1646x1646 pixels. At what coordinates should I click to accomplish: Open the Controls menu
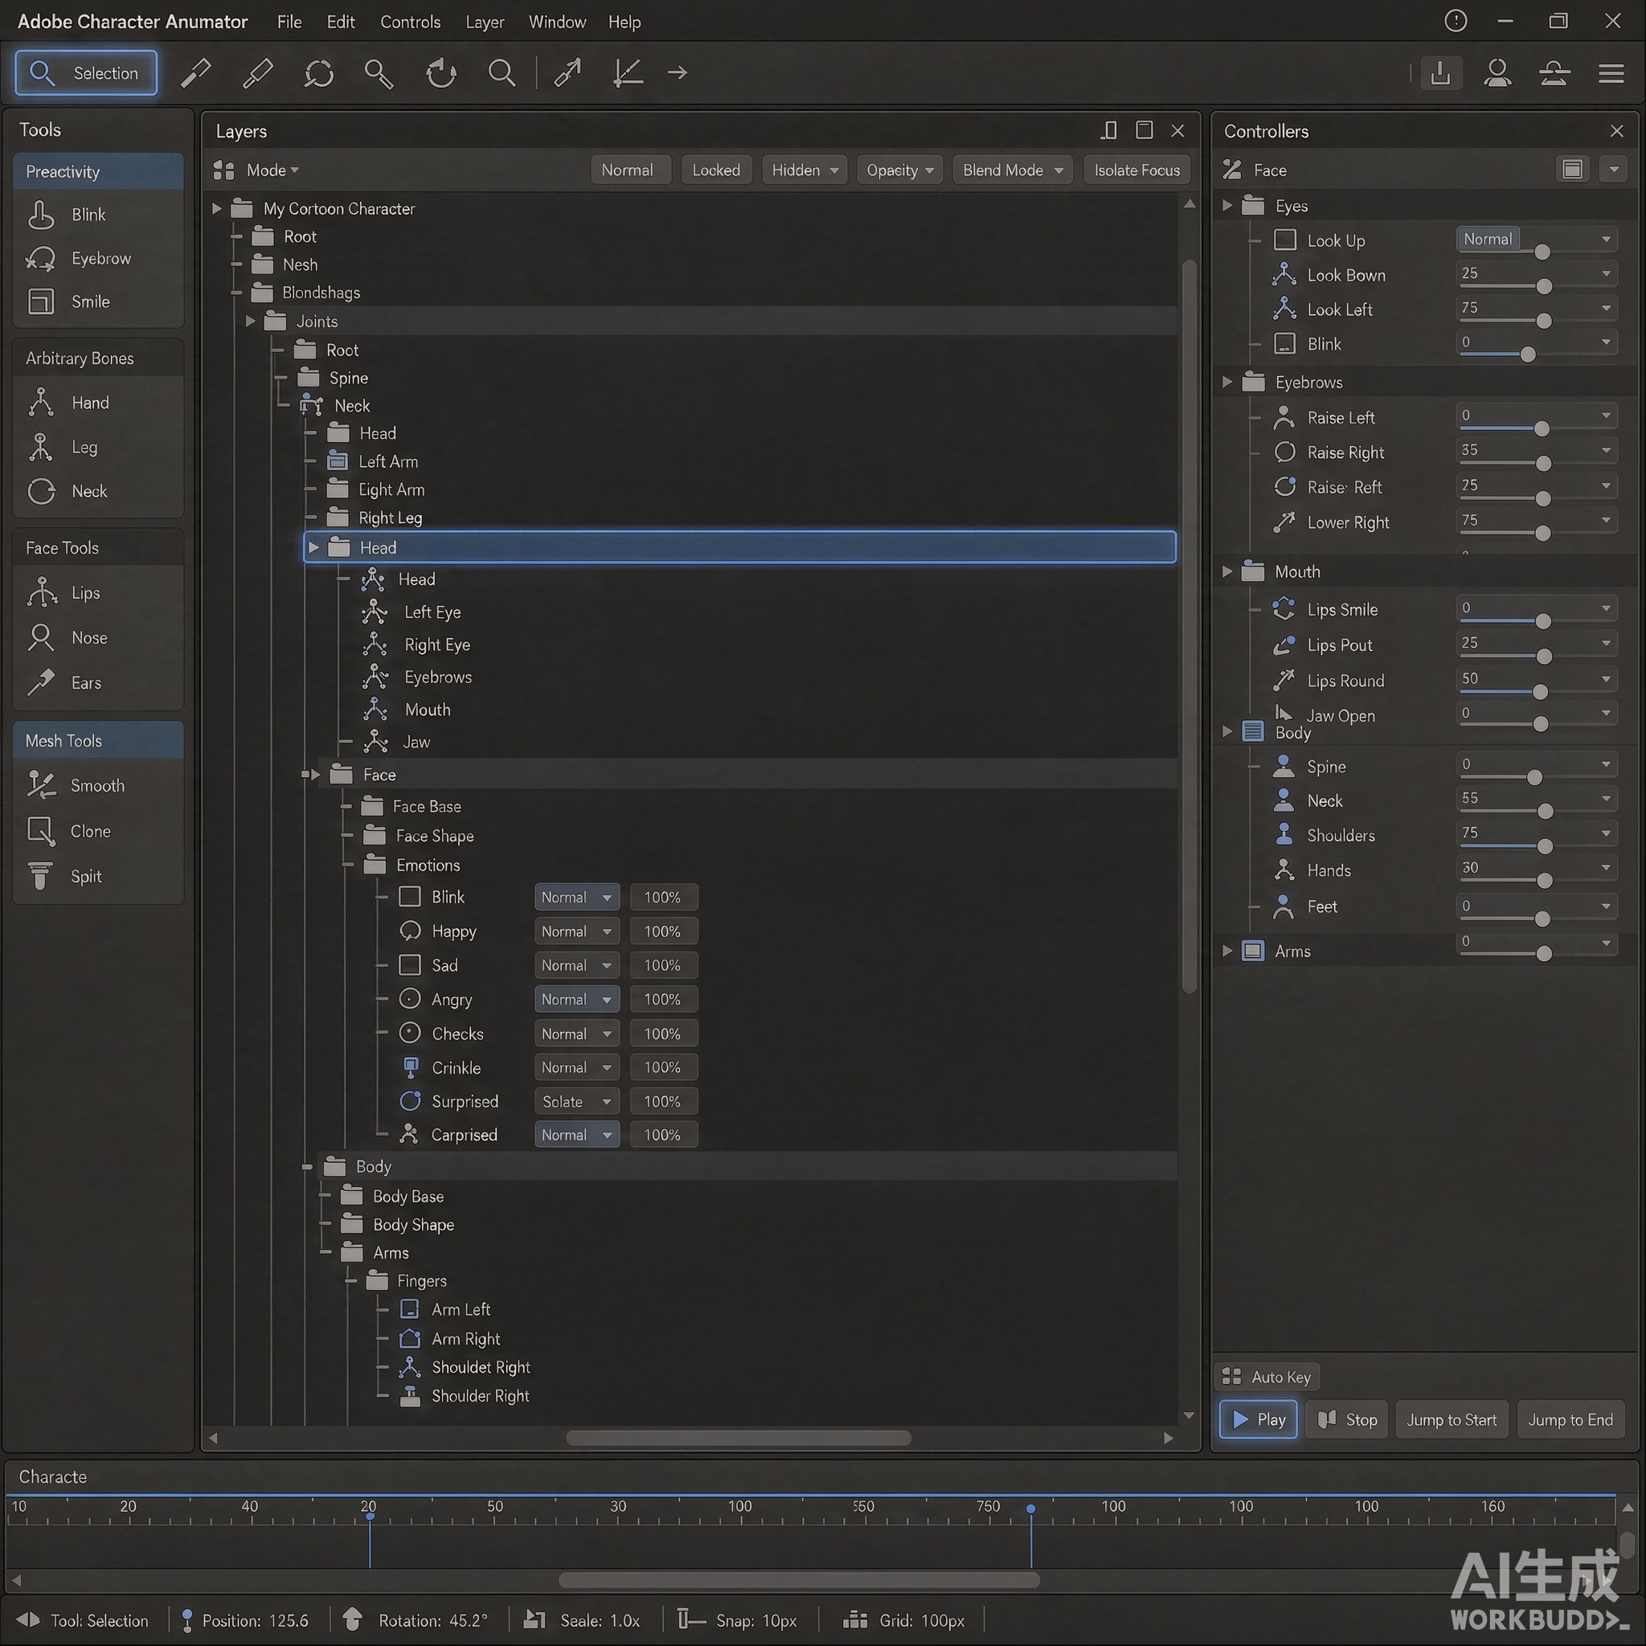[x=410, y=23]
